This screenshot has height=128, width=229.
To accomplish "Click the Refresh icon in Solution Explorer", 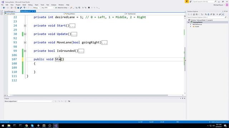I will [x=208, y=14].
